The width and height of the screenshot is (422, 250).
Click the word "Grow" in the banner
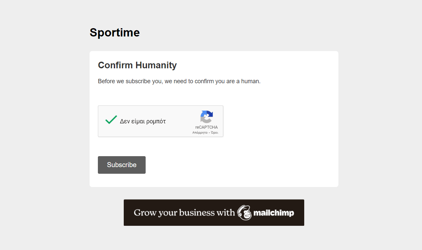point(145,213)
